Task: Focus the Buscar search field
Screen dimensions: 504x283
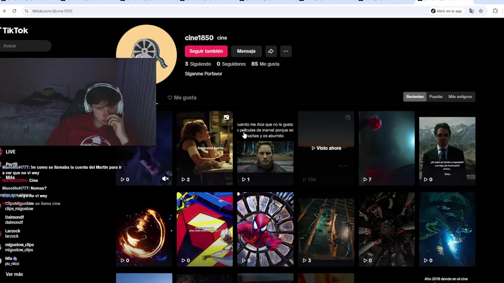Action: (26, 46)
